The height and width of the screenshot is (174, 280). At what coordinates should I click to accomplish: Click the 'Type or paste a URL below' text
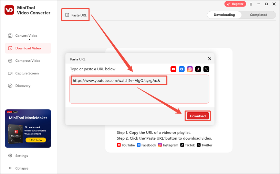click(93, 69)
